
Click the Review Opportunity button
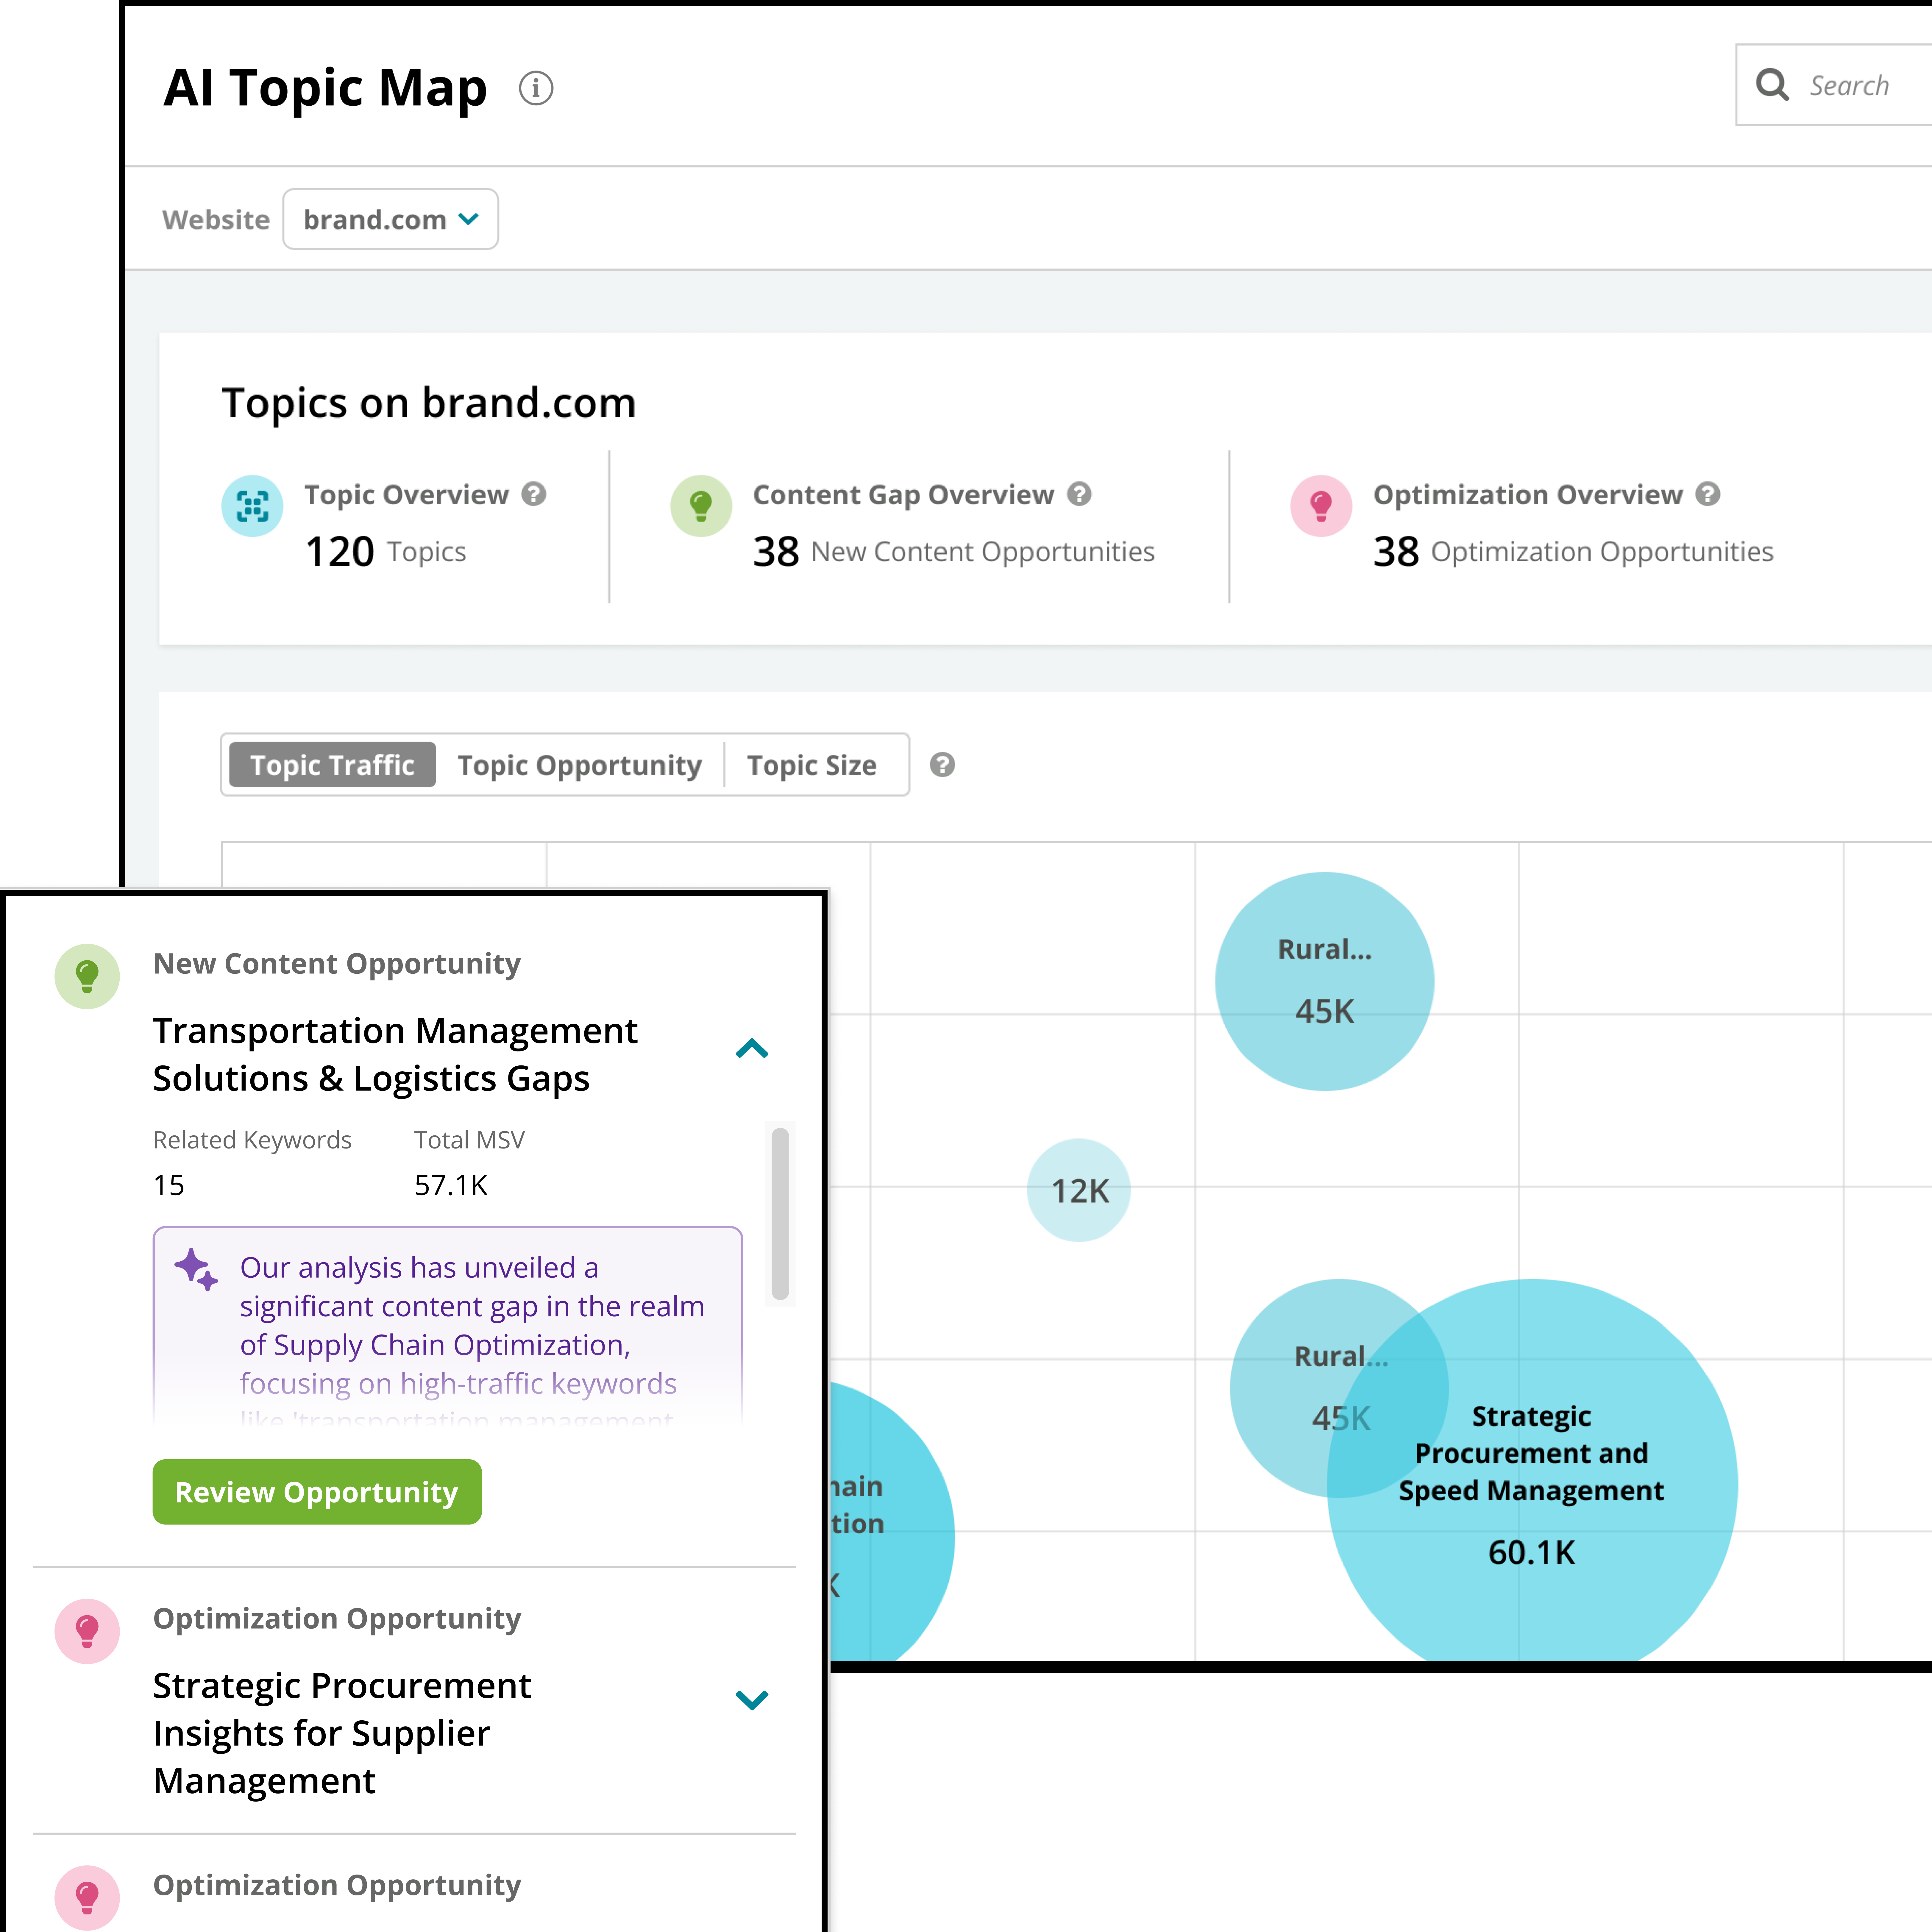(317, 1492)
